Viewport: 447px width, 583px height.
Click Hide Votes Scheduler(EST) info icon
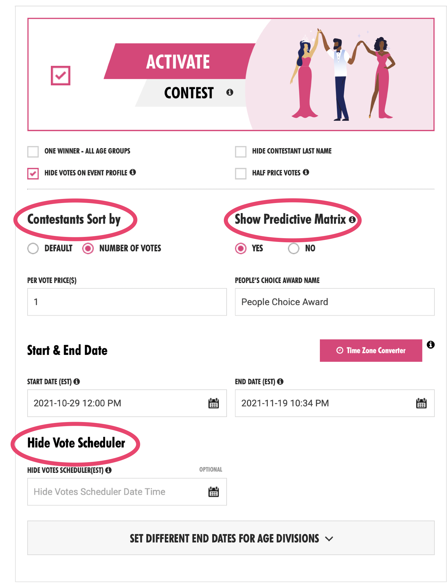(108, 470)
